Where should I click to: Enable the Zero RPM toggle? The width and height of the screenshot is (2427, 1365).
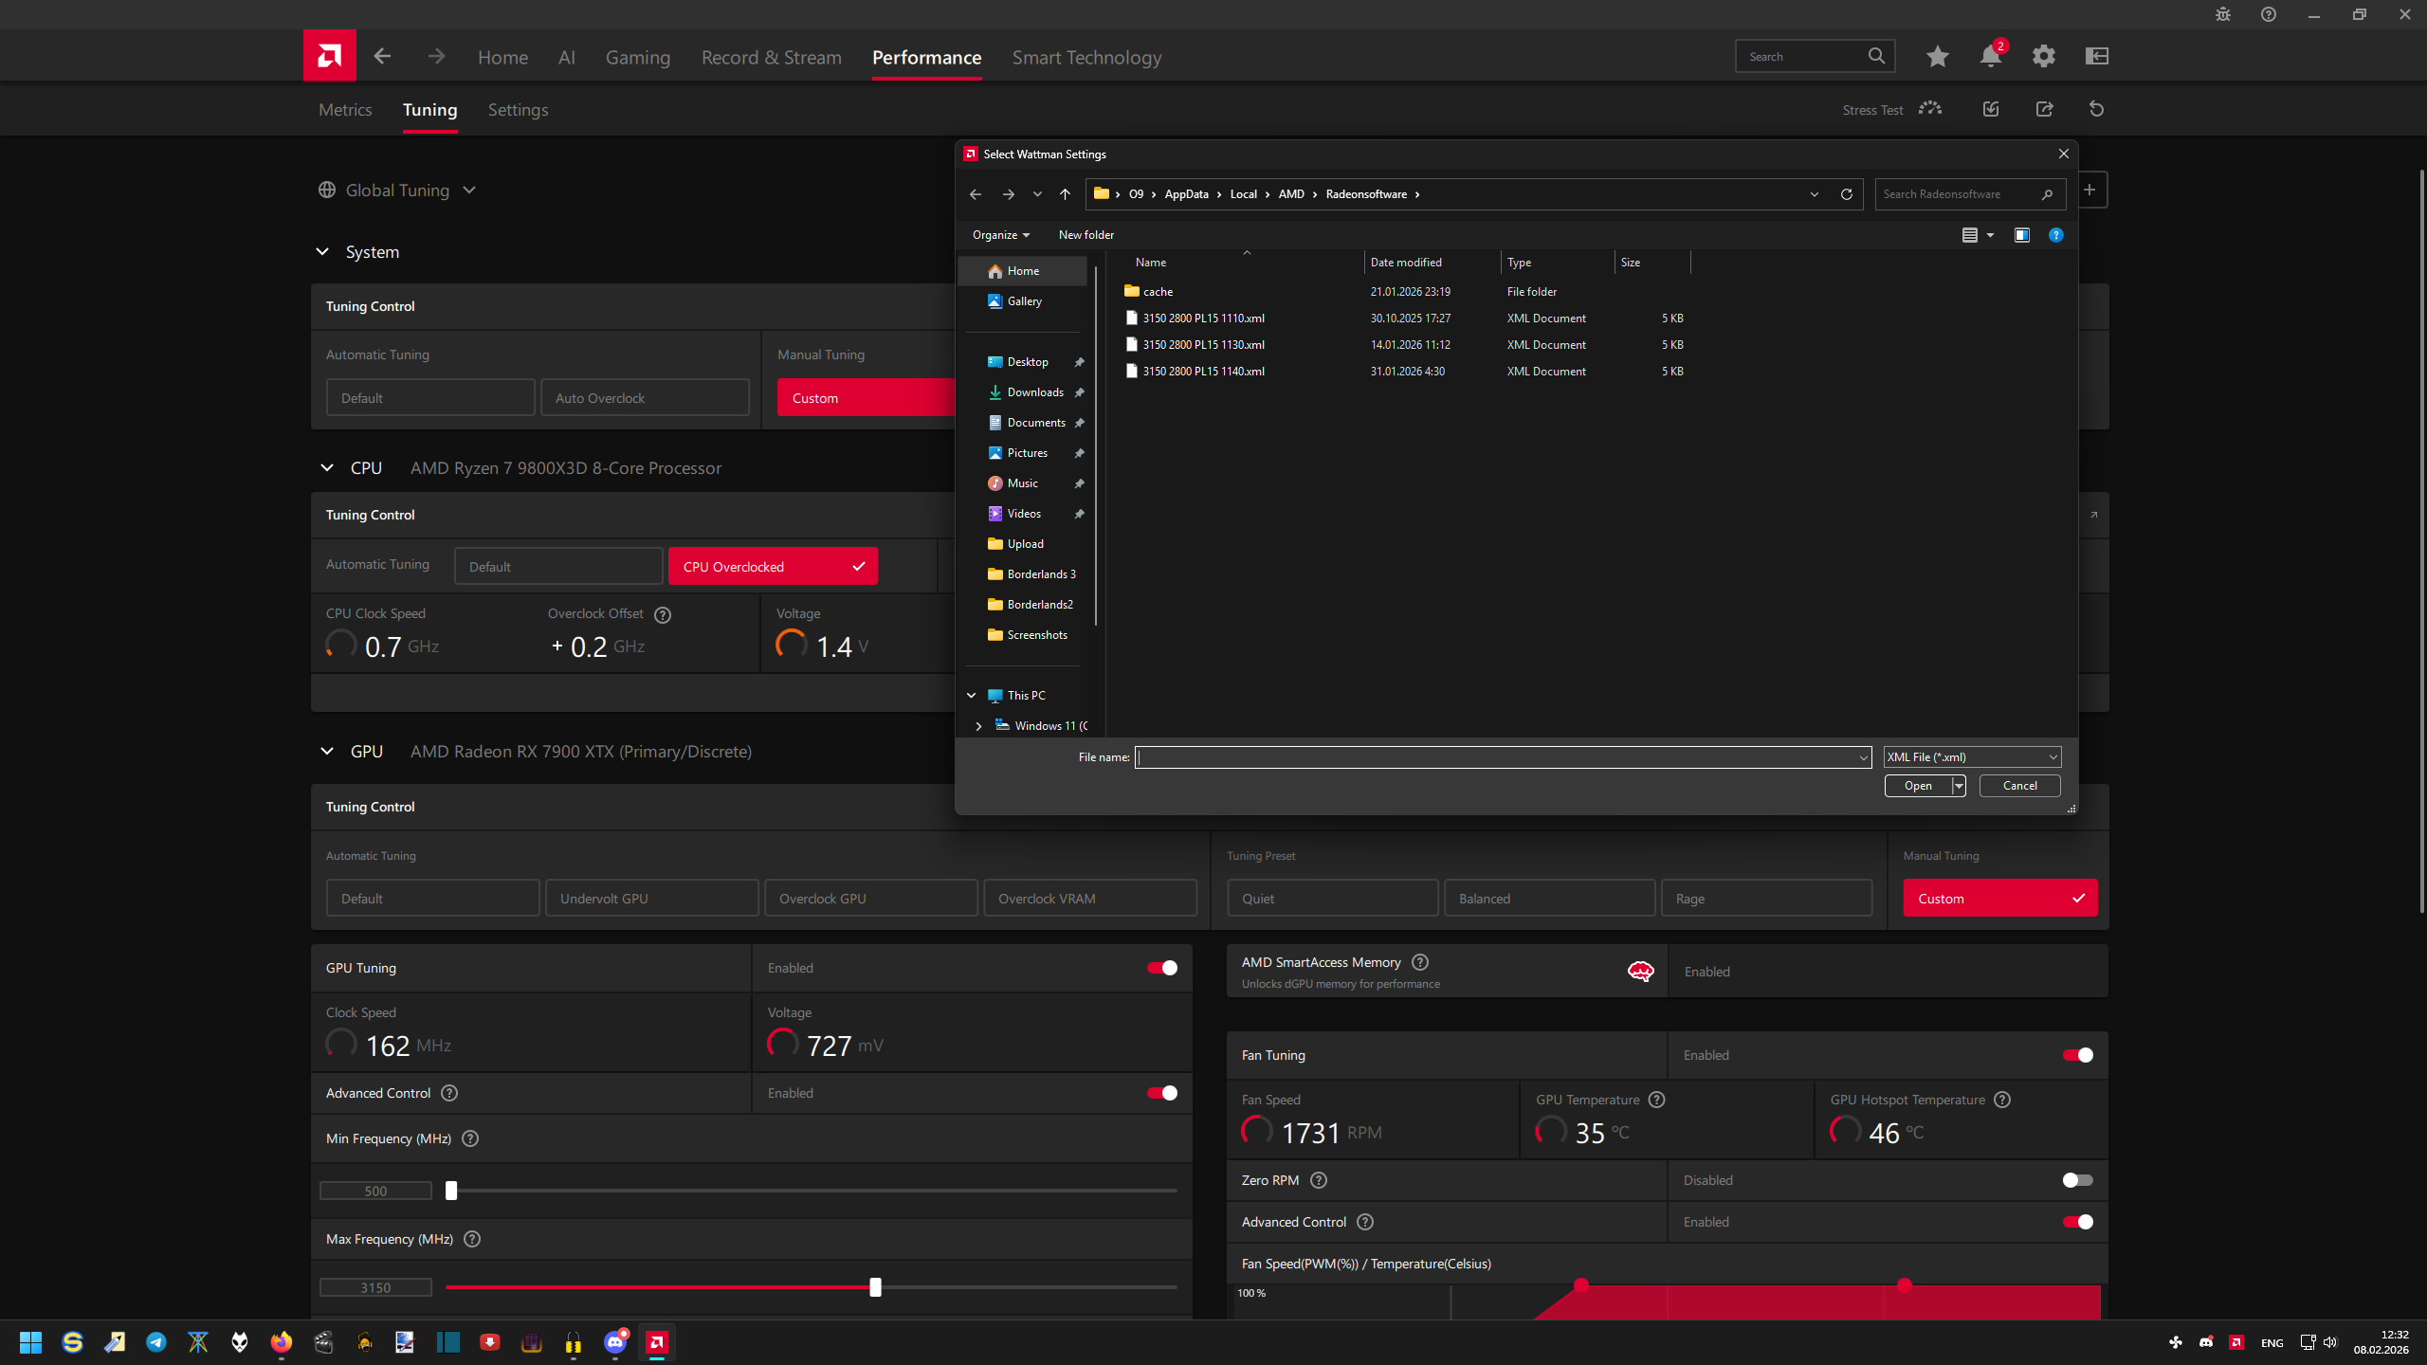coord(2076,1180)
